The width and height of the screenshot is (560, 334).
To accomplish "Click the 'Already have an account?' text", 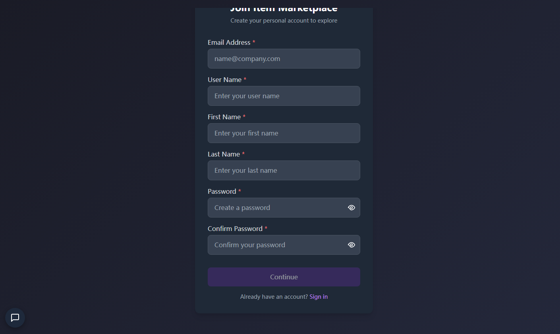I will 274,297.
